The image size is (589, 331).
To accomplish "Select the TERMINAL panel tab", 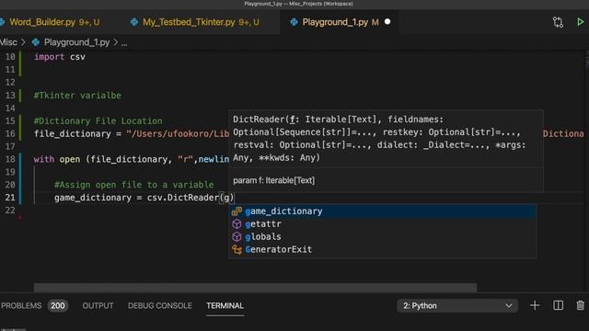I will [225, 305].
